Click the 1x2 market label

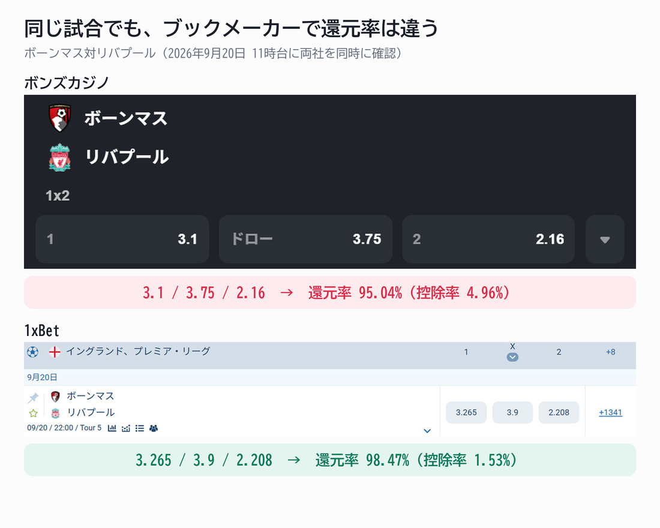(x=58, y=196)
